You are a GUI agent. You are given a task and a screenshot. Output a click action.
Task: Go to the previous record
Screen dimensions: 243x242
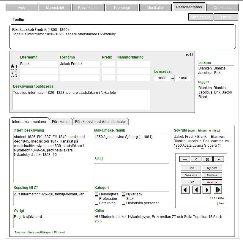[196, 190]
